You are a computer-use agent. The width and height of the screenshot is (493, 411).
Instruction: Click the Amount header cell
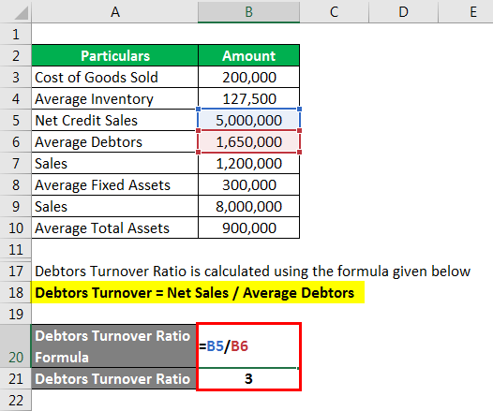tap(248, 55)
